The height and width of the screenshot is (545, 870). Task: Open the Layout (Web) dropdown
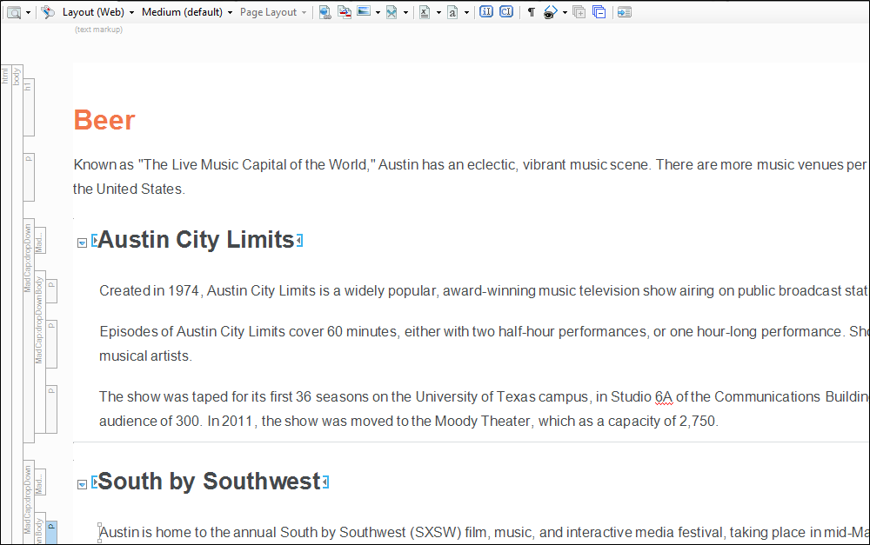(x=98, y=12)
